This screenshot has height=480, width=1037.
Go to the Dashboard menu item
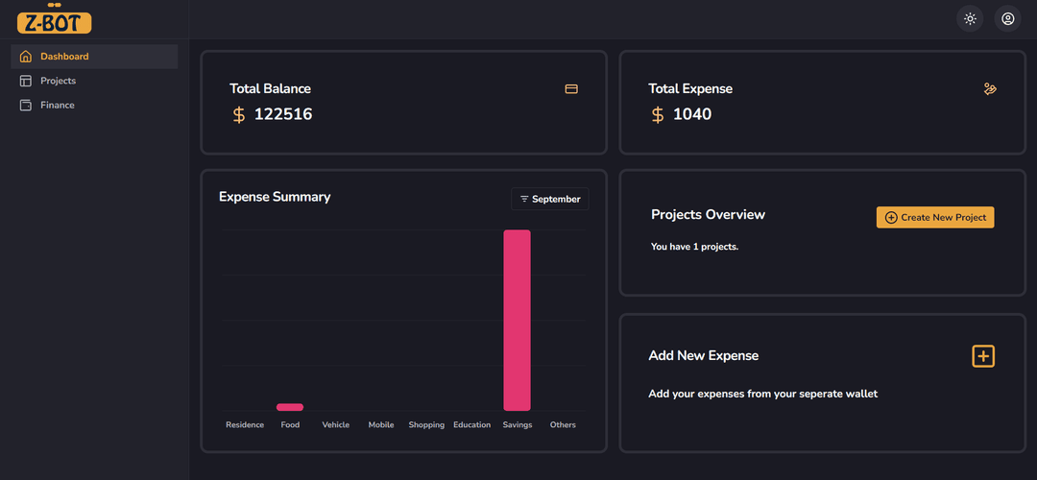pyautogui.click(x=94, y=57)
